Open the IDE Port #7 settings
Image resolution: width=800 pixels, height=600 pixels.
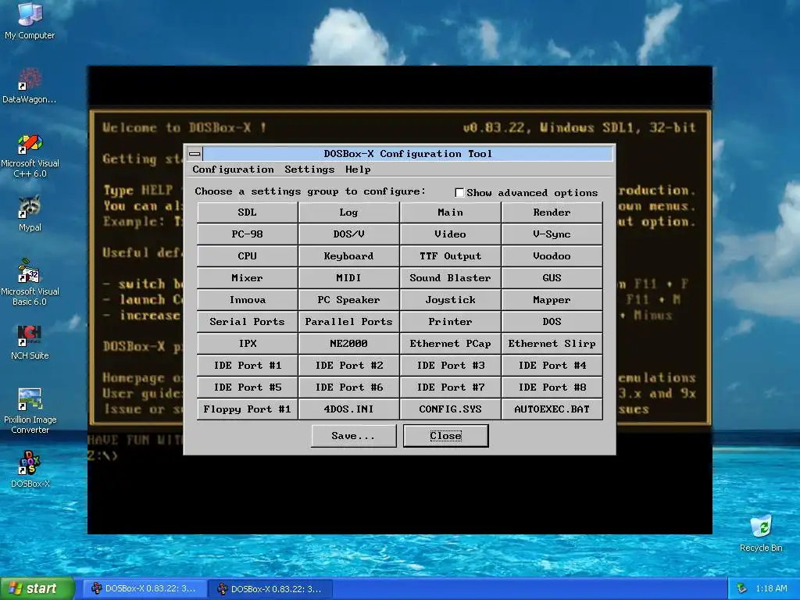coord(450,387)
